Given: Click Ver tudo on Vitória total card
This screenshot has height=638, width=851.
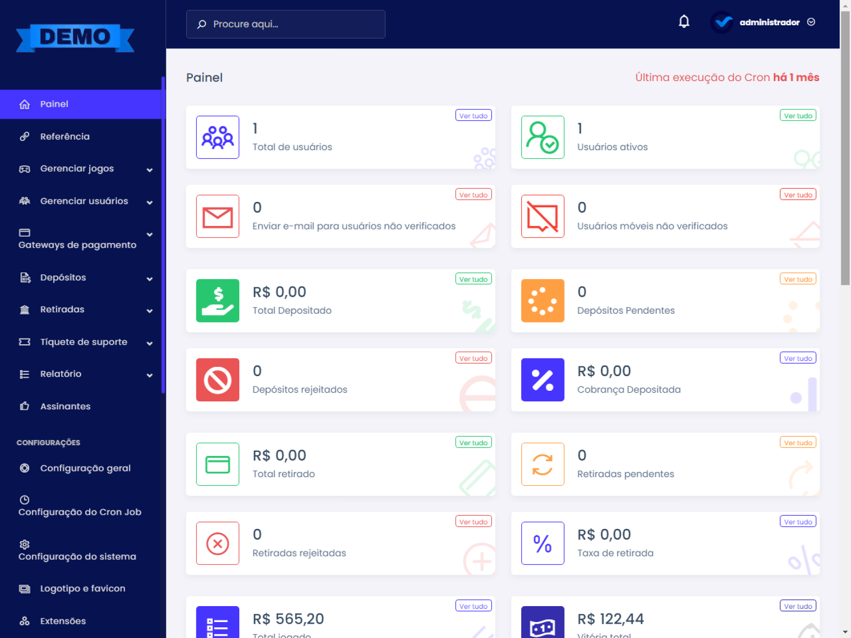Looking at the screenshot, I should [798, 606].
